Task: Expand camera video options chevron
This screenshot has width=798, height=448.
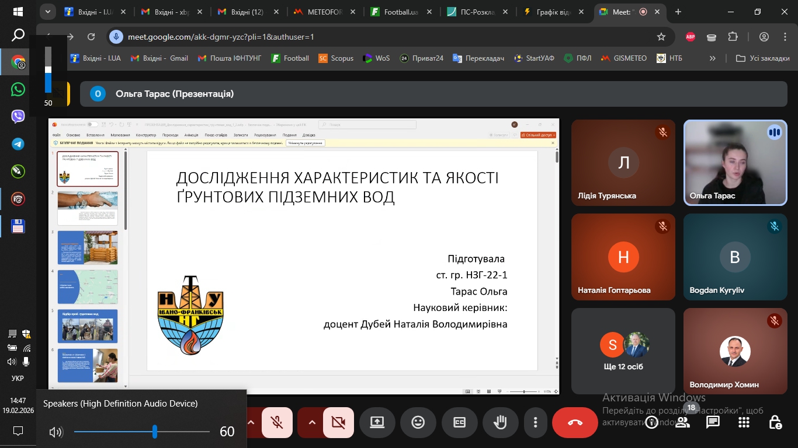Action: pos(312,421)
